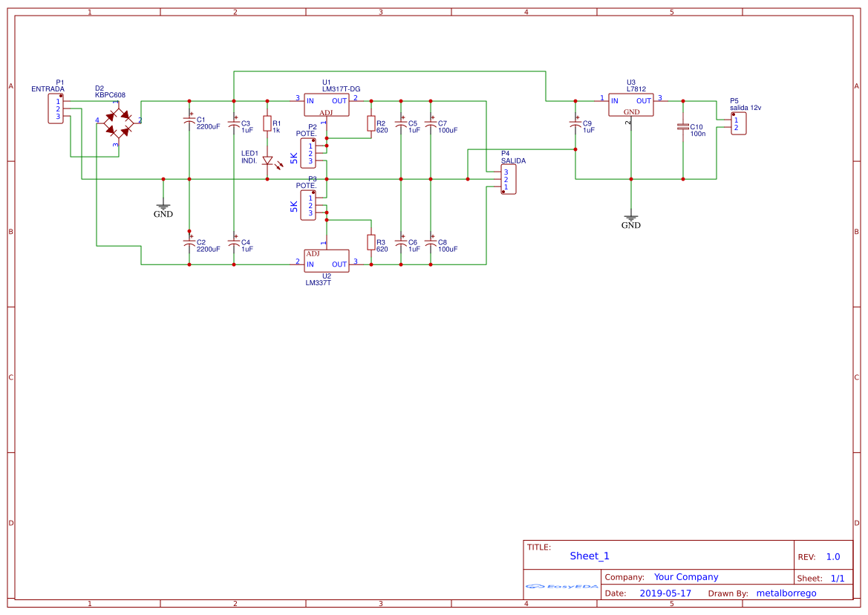Click the L7812 regulator U3
The width and height of the screenshot is (868, 615).
pyautogui.click(x=630, y=105)
